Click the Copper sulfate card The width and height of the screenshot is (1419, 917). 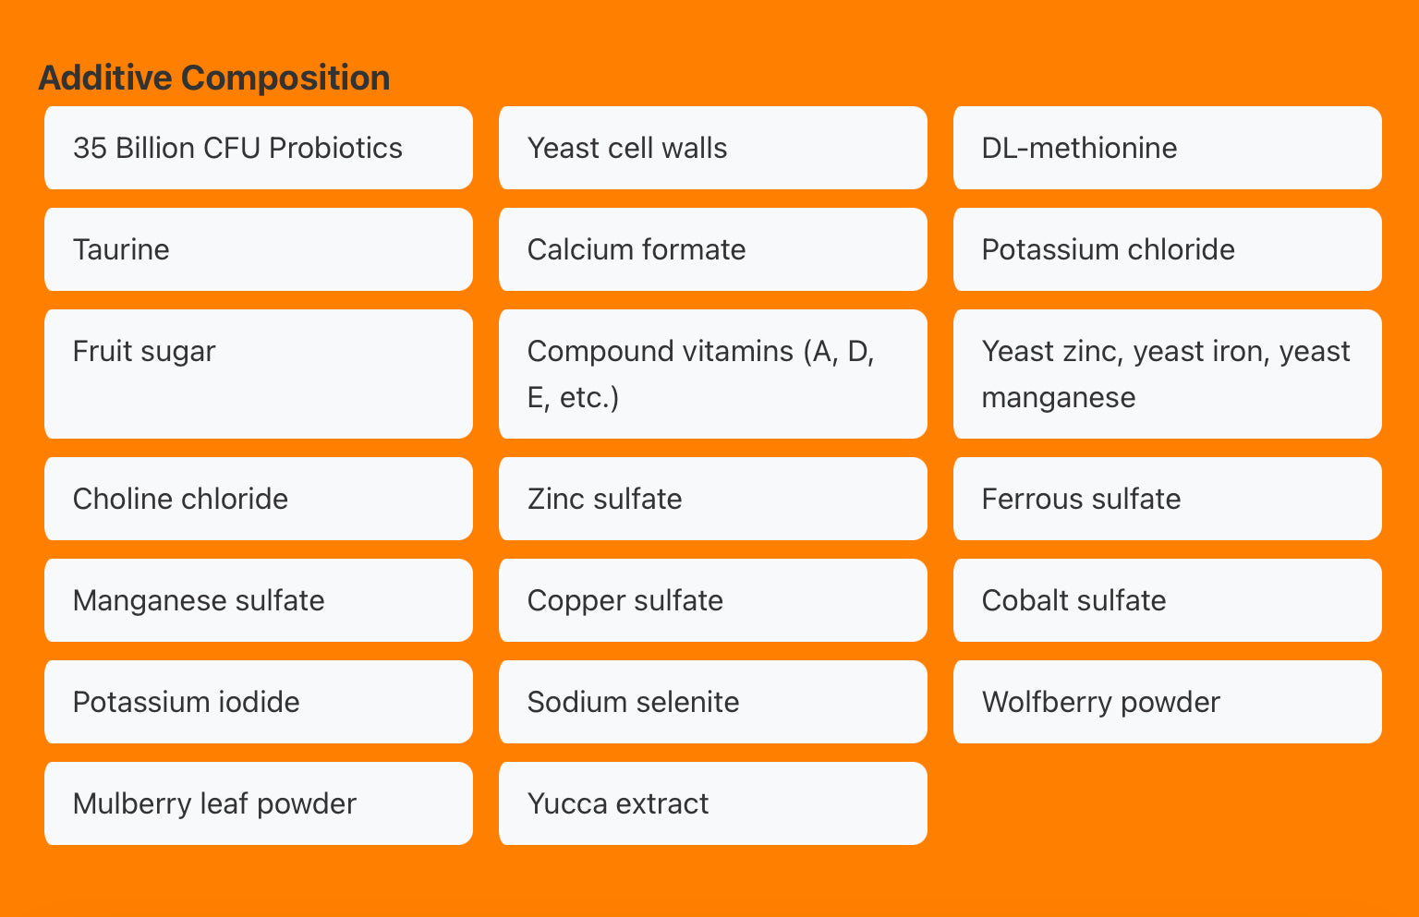(712, 600)
